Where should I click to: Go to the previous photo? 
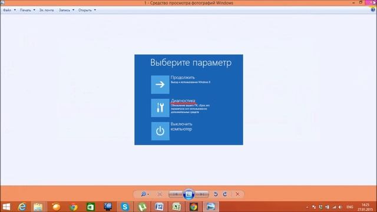pyautogui.click(x=176, y=194)
